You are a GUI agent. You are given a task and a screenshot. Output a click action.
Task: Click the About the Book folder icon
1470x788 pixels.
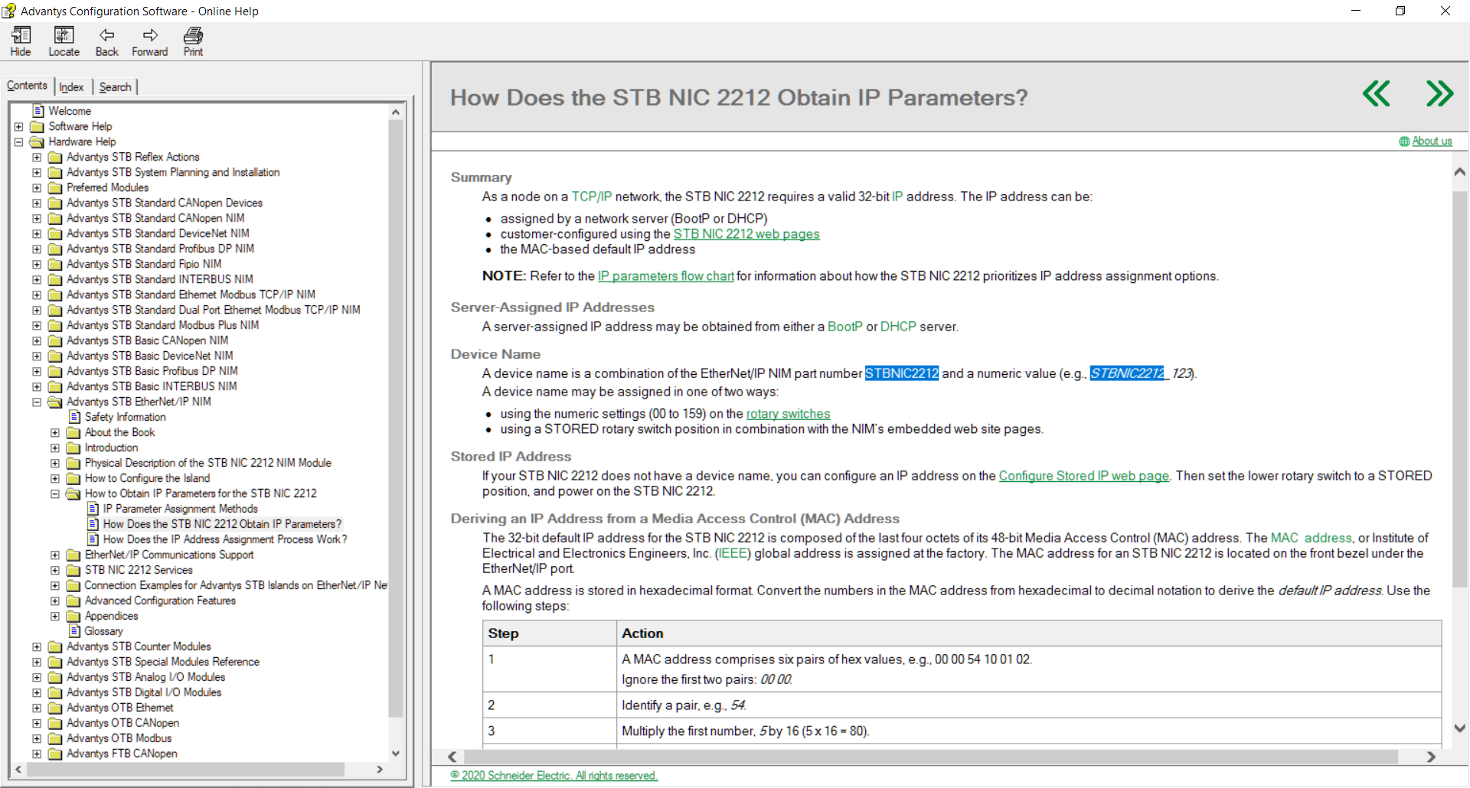point(73,432)
